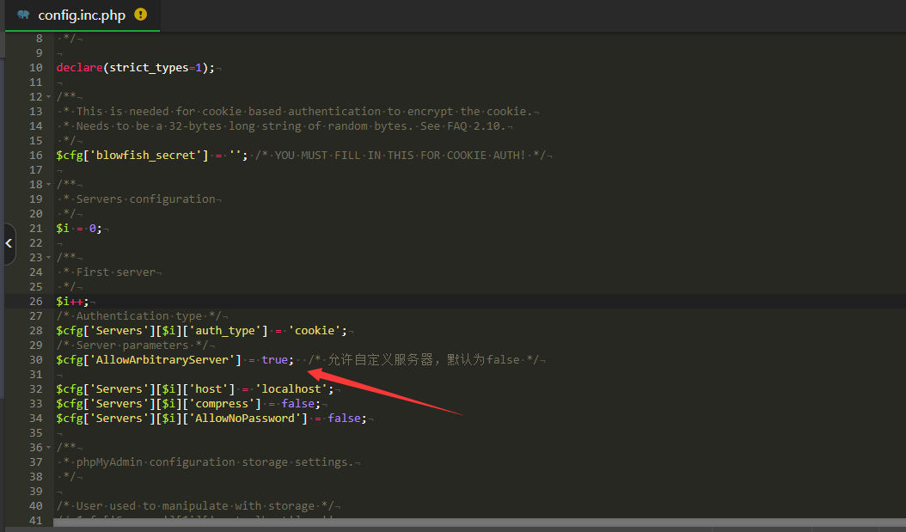Collapse the First server comment at line 23

[x=48, y=257]
